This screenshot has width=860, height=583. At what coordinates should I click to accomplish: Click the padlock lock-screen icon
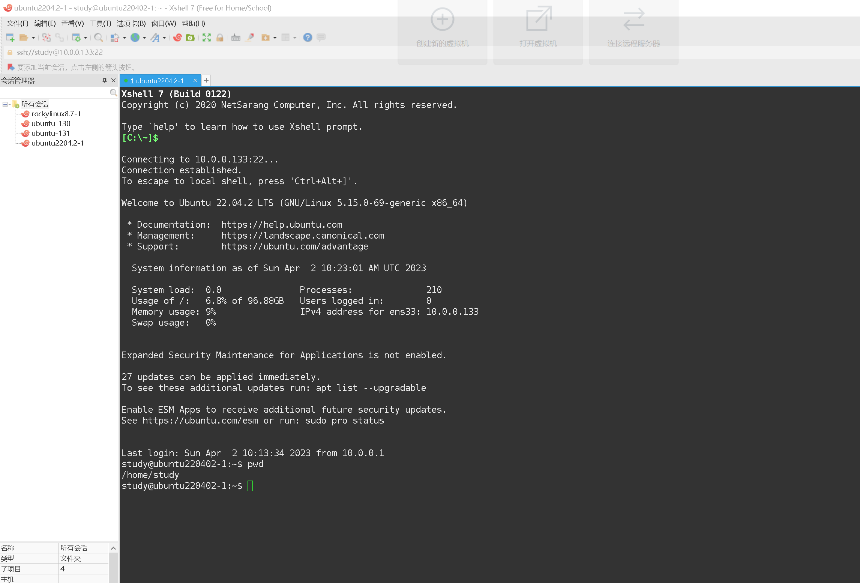[x=220, y=38]
